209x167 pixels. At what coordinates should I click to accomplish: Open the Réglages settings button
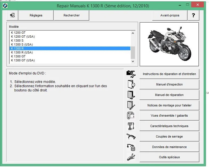36,15
